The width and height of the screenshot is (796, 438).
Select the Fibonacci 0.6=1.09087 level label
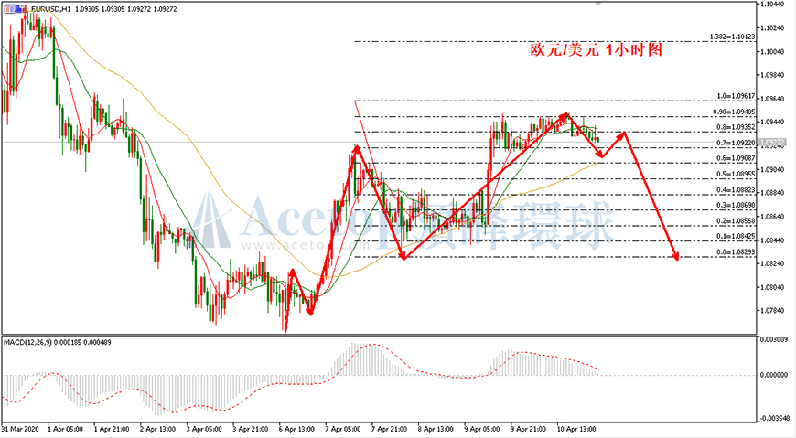coord(737,158)
